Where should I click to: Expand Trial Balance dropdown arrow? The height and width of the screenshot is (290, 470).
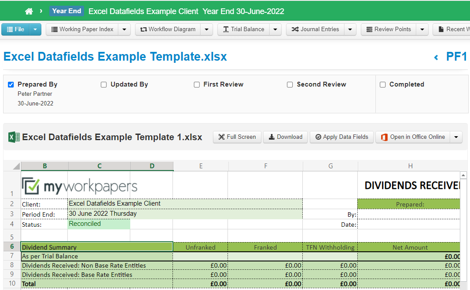275,29
